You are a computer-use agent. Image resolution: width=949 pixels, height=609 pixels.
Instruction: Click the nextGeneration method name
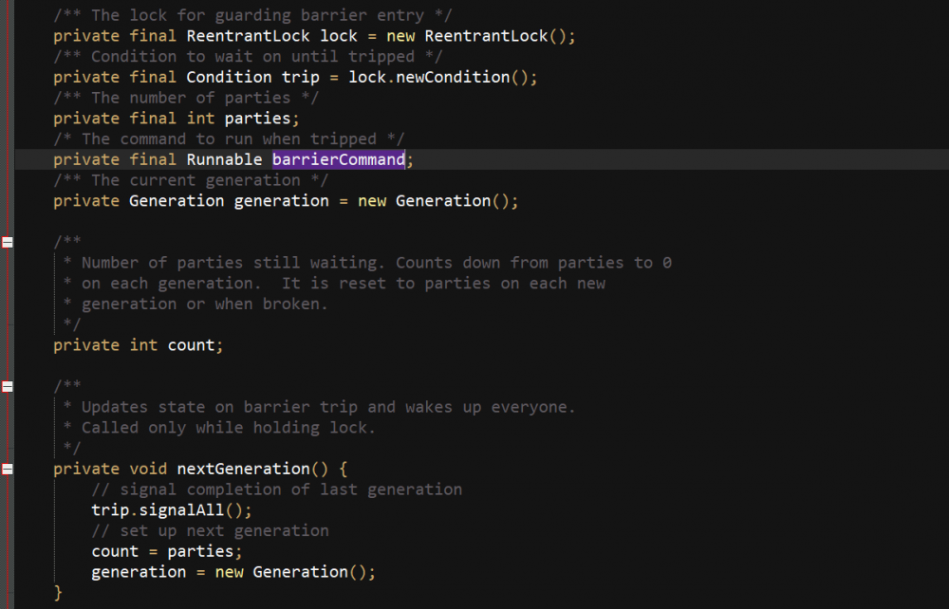click(x=243, y=469)
